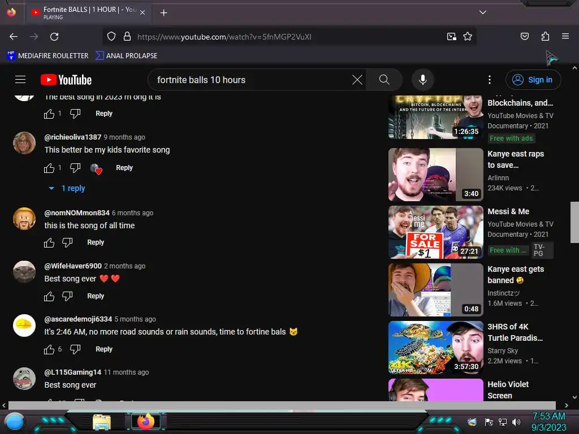579x434 pixels.
Task: Open the MEDIAFIRE ROULETTER bookmark
Action: click(47, 56)
